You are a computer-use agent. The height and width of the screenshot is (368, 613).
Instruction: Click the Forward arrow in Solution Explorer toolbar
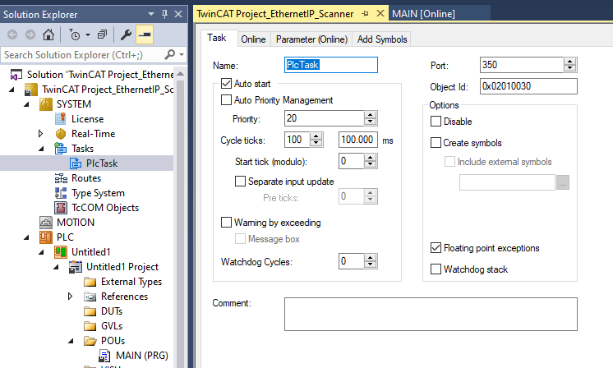[30, 34]
